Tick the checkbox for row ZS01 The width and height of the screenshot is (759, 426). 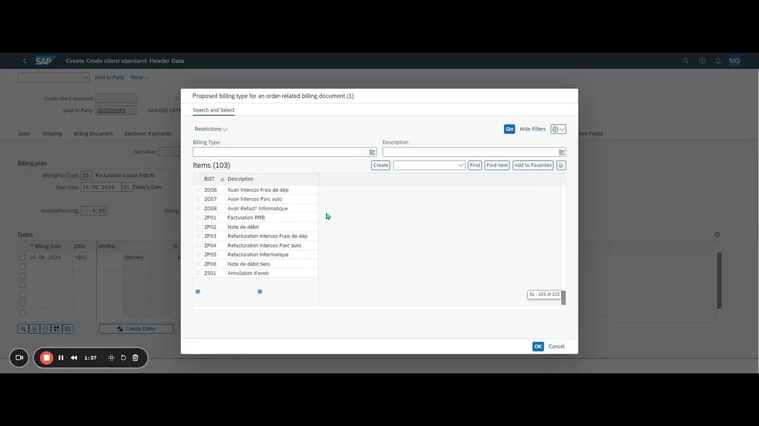198,273
